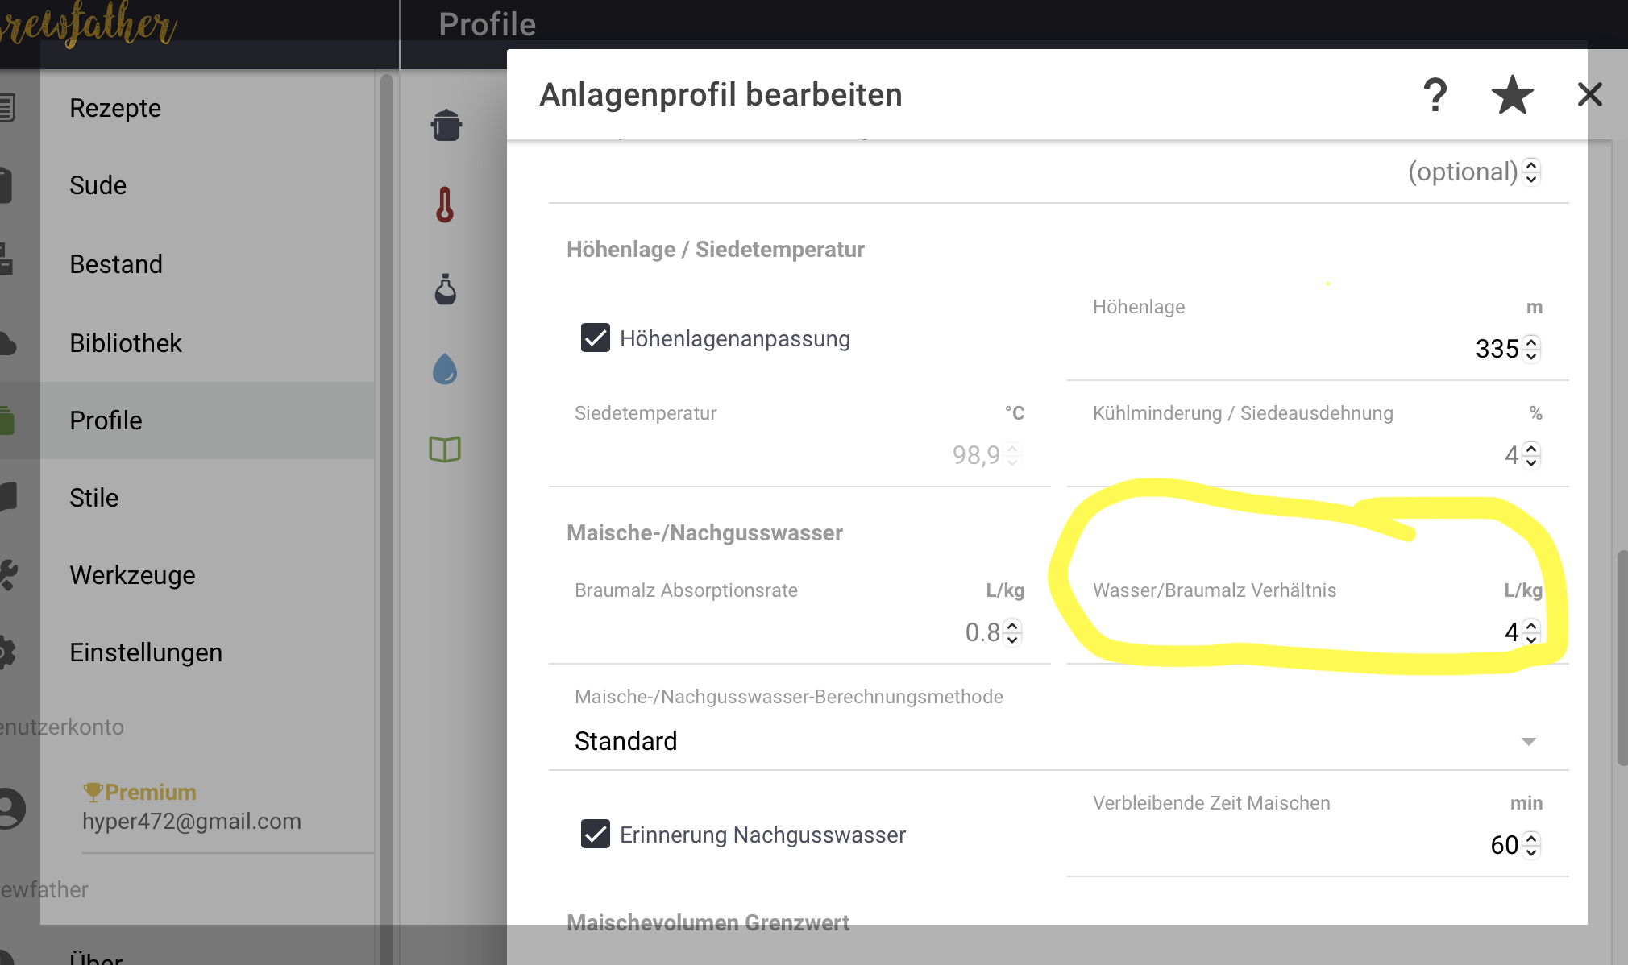Click the dialog's vertical scrollbar
The width and height of the screenshot is (1628, 965).
coord(1622,656)
